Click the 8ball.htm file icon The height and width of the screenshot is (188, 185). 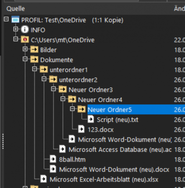(53, 159)
